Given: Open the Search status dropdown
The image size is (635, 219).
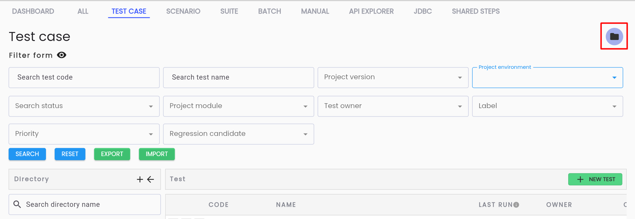Looking at the screenshot, I should point(84,106).
